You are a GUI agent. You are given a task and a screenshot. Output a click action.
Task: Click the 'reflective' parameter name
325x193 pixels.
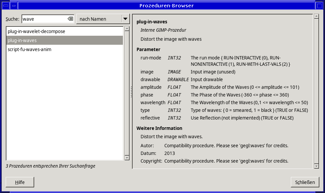(150, 118)
